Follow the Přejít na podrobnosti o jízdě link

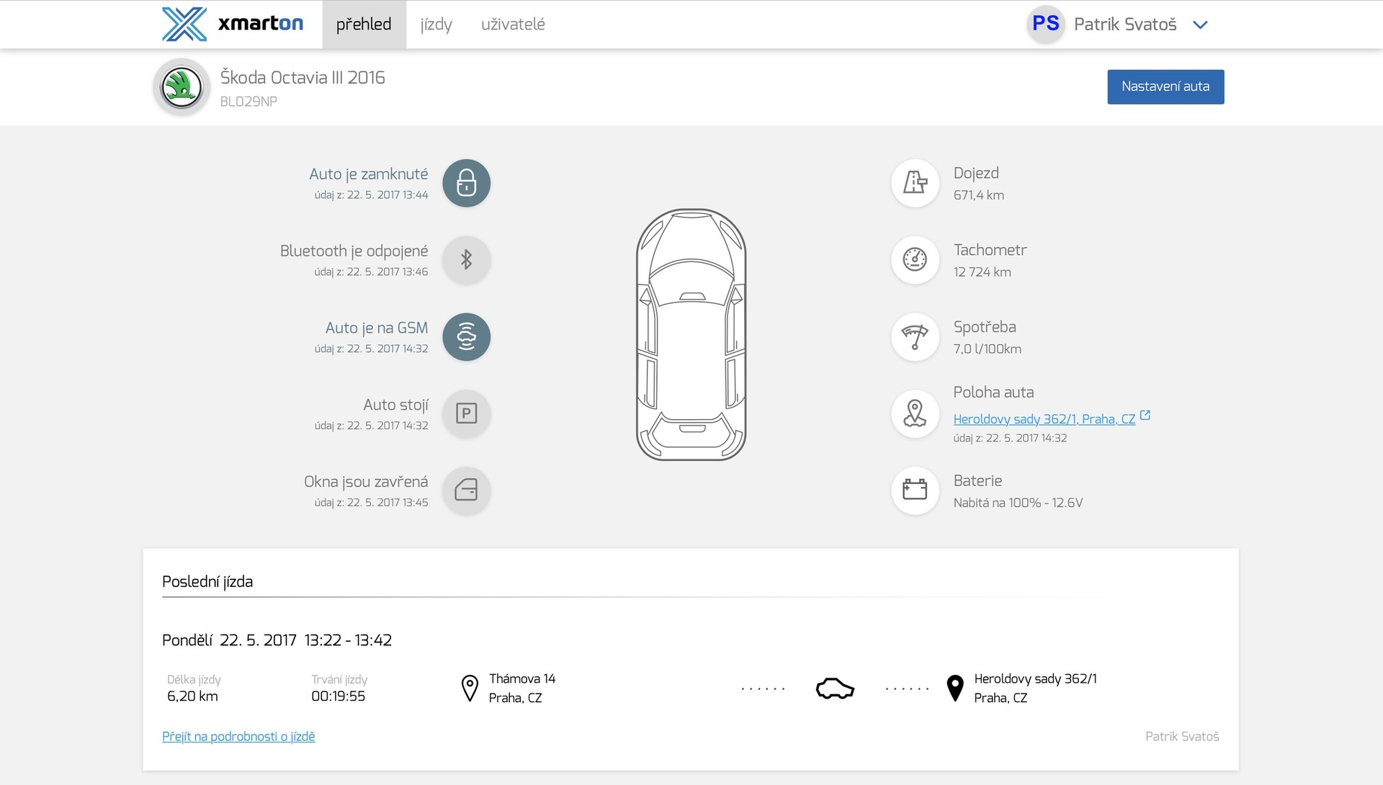coord(238,736)
